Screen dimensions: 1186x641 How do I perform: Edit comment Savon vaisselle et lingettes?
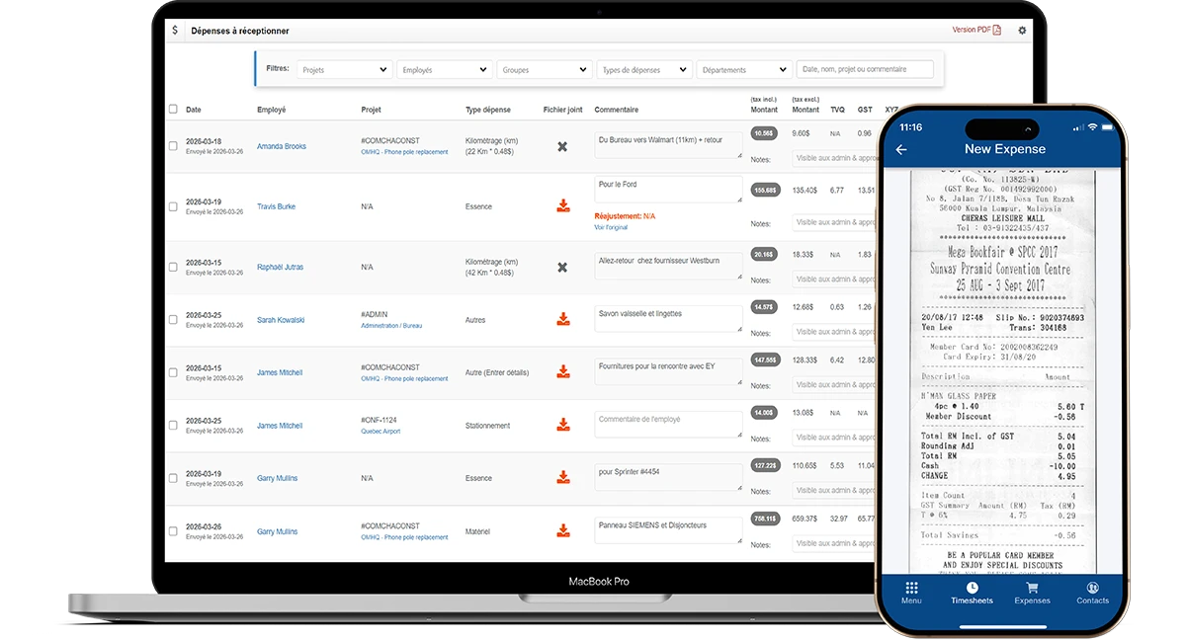click(668, 319)
